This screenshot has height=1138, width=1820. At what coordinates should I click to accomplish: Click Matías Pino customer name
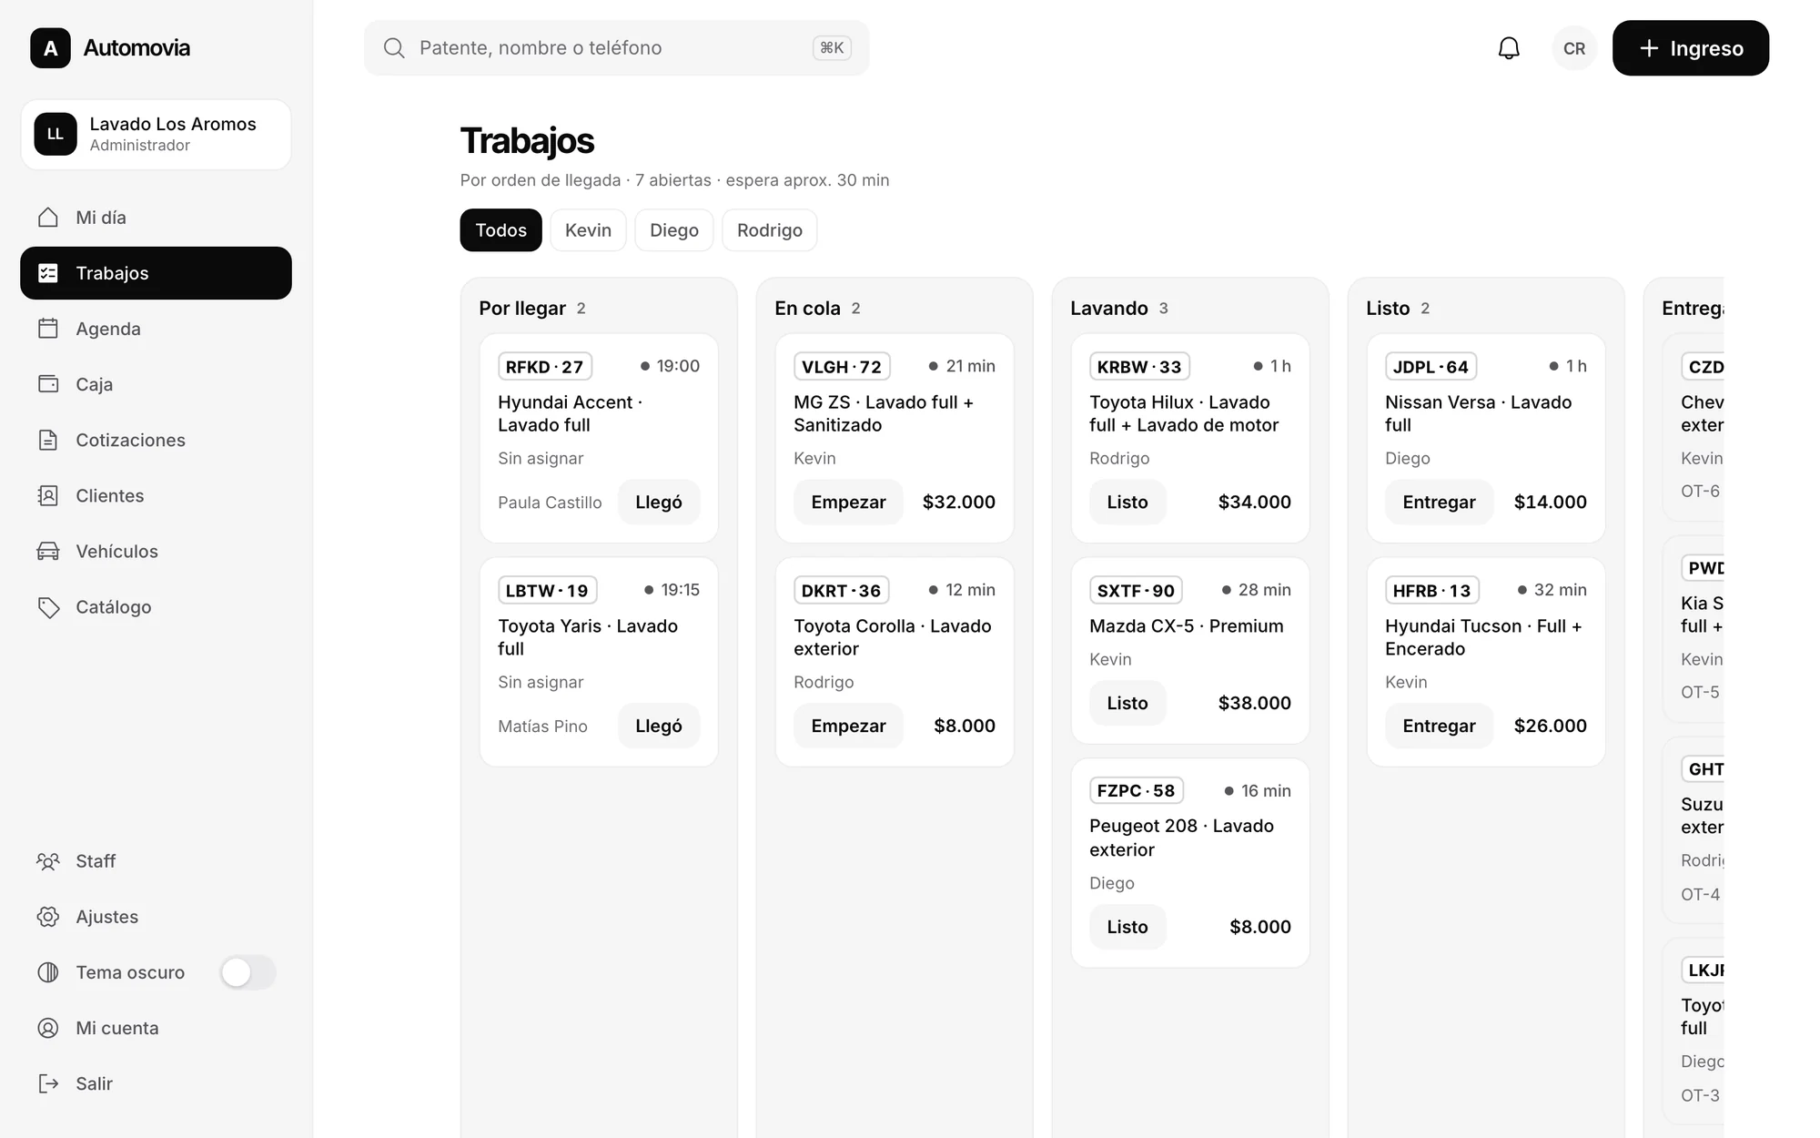point(542,726)
